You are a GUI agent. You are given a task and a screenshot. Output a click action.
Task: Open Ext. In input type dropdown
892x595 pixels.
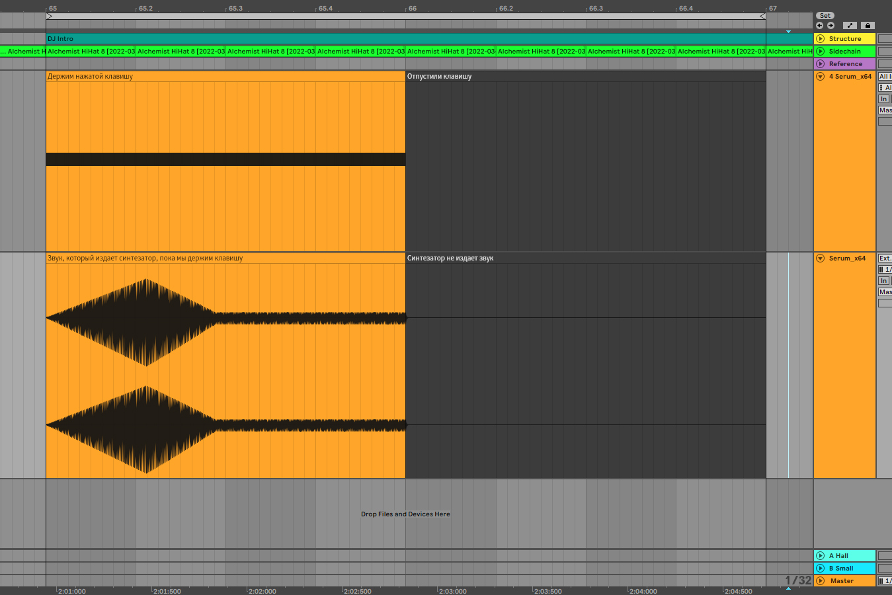[x=885, y=258]
